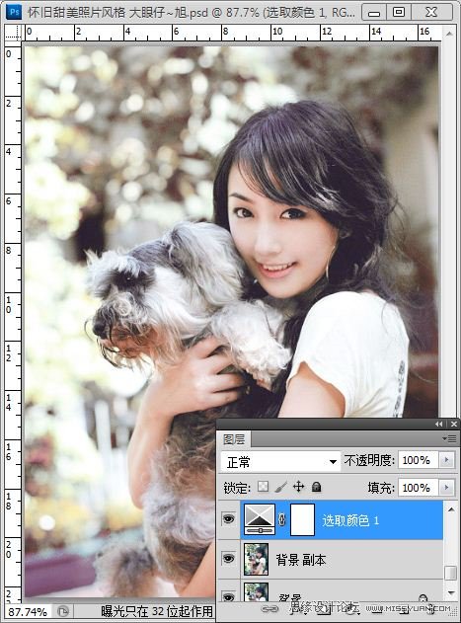
Task: Close the 怀旧甜美照片风格 document window
Action: pyautogui.click(x=431, y=12)
